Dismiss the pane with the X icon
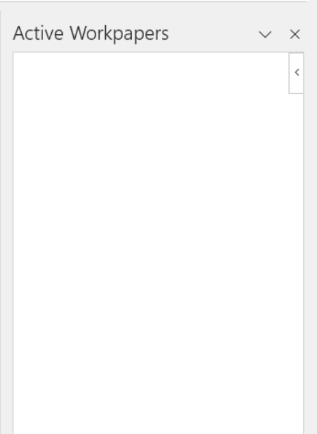The height and width of the screenshot is (434, 317). pyautogui.click(x=295, y=35)
